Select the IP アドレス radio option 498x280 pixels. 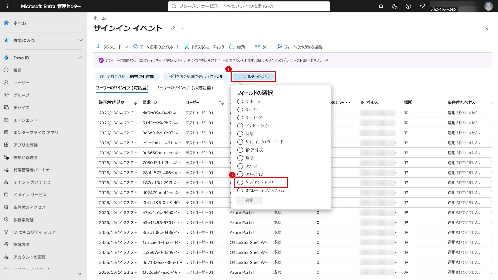coord(240,150)
